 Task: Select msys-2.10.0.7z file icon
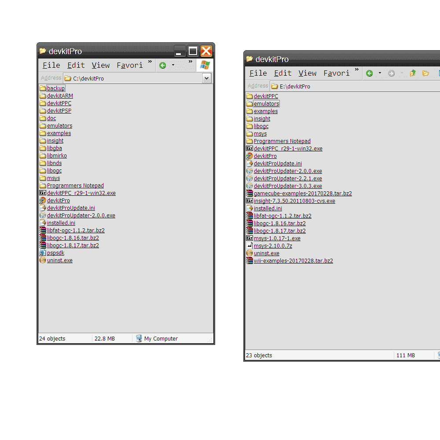coord(249,246)
